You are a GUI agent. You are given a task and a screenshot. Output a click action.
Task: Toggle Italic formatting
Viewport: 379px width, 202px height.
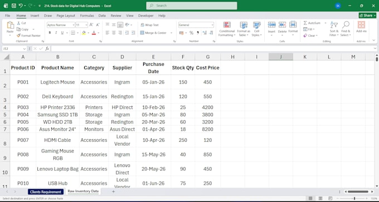pyautogui.click(x=56, y=33)
